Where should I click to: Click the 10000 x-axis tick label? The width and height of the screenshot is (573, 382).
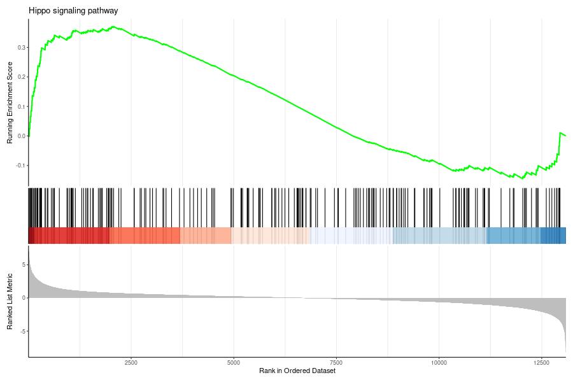click(x=439, y=363)
